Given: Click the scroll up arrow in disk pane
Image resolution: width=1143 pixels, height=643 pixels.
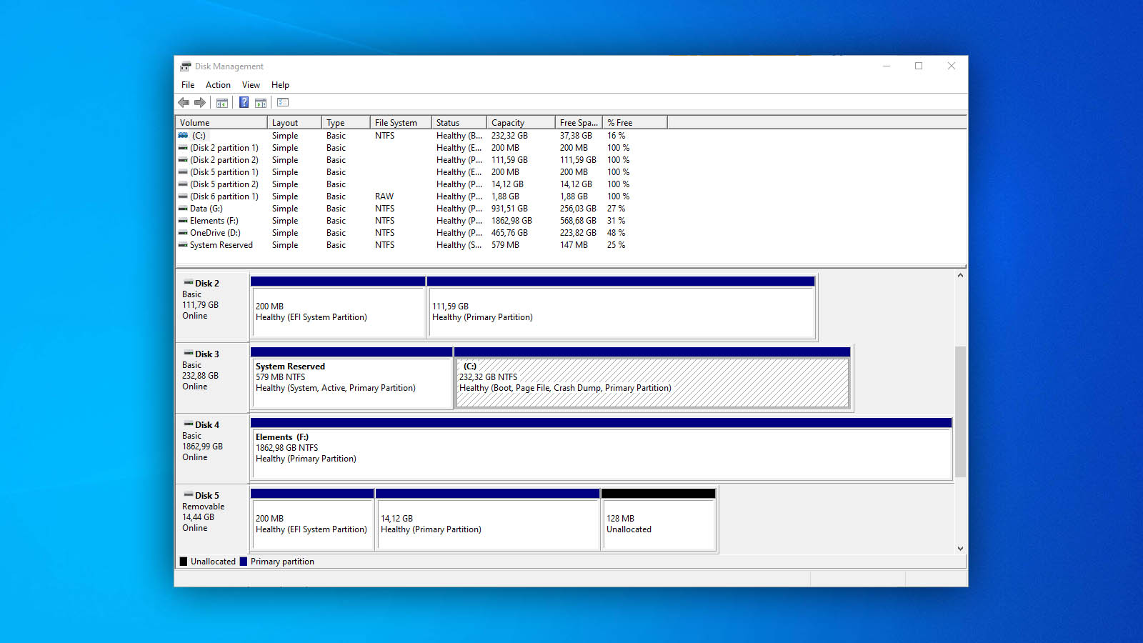Looking at the screenshot, I should point(960,275).
